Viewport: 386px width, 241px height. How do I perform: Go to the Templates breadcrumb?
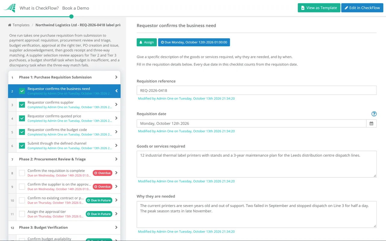(21, 25)
